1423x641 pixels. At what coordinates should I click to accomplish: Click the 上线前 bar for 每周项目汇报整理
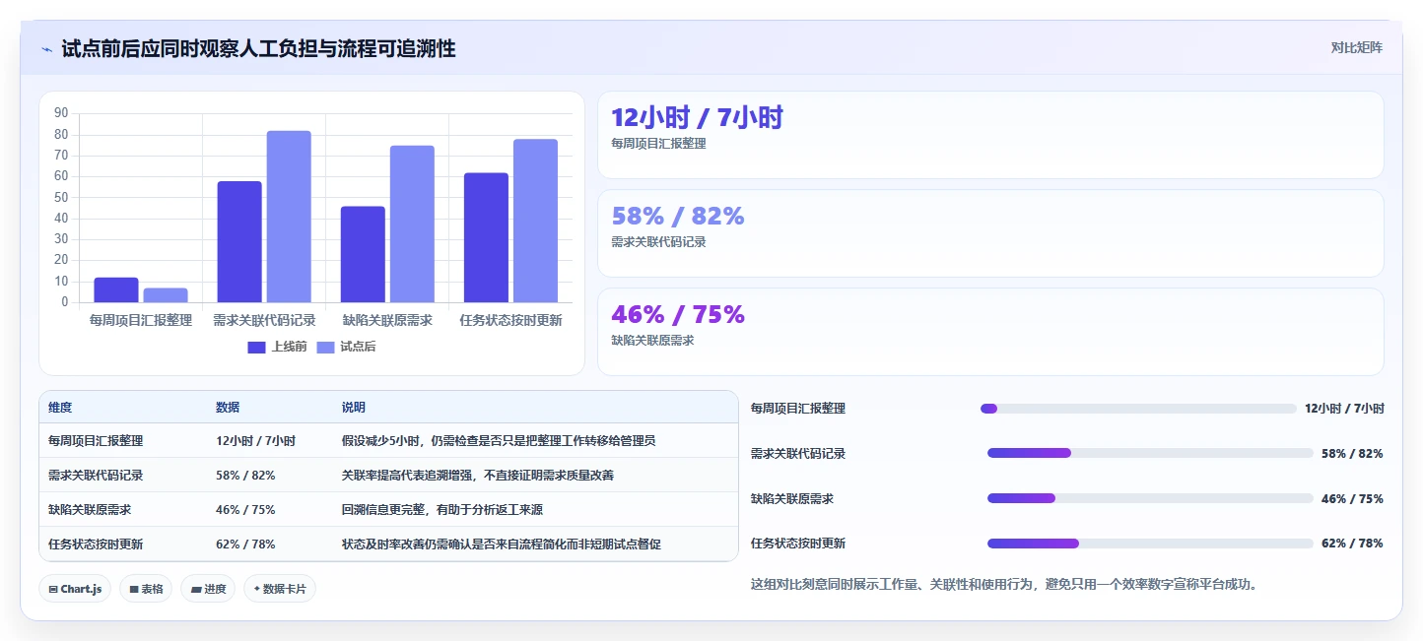point(116,289)
